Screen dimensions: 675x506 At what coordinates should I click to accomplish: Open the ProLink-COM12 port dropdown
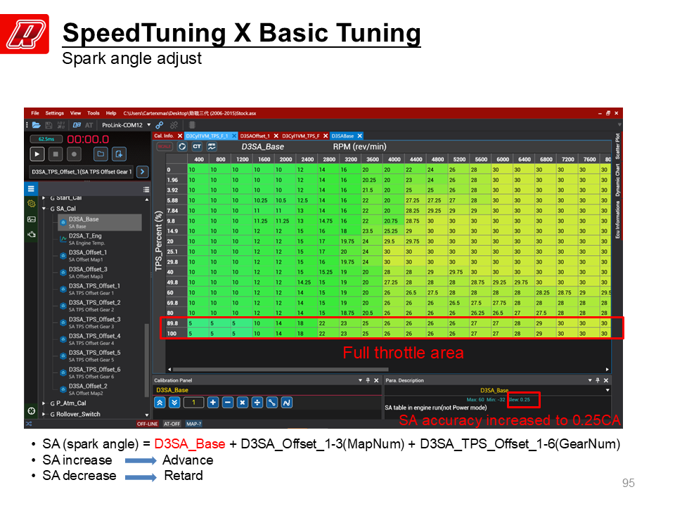(149, 125)
